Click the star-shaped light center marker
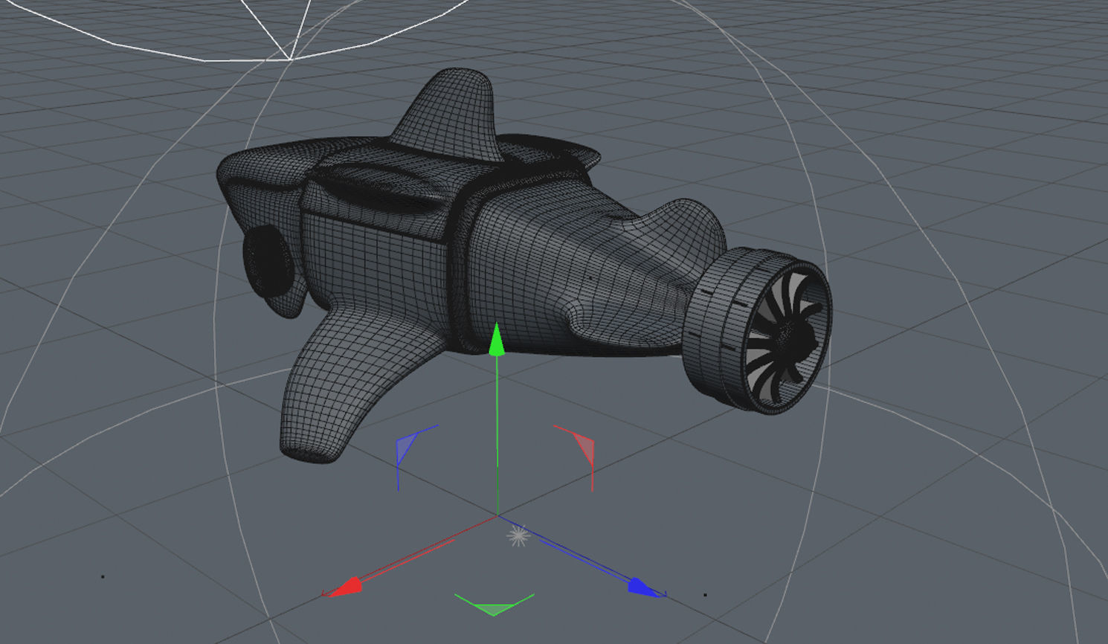Image resolution: width=1108 pixels, height=644 pixels. [518, 535]
